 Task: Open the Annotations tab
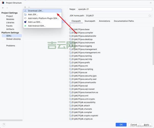(x=104, y=21)
